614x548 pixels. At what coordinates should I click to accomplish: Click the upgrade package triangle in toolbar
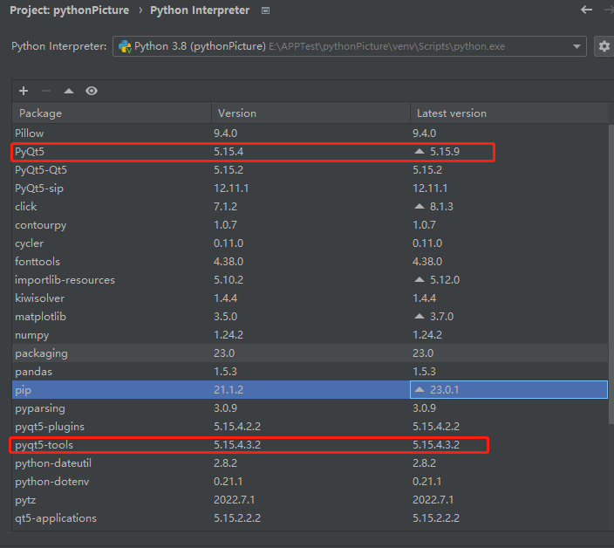point(69,91)
